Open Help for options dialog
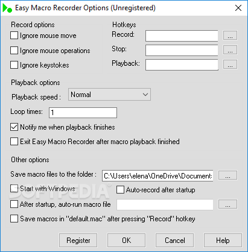 [223, 241]
